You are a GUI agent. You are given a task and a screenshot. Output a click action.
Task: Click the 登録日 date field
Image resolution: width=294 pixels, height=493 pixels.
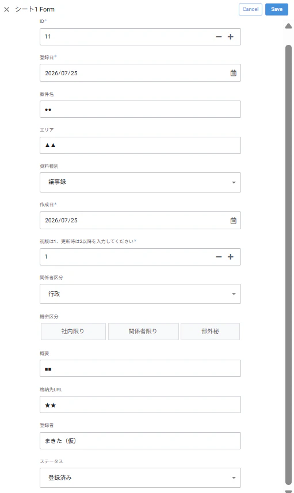coord(140,73)
